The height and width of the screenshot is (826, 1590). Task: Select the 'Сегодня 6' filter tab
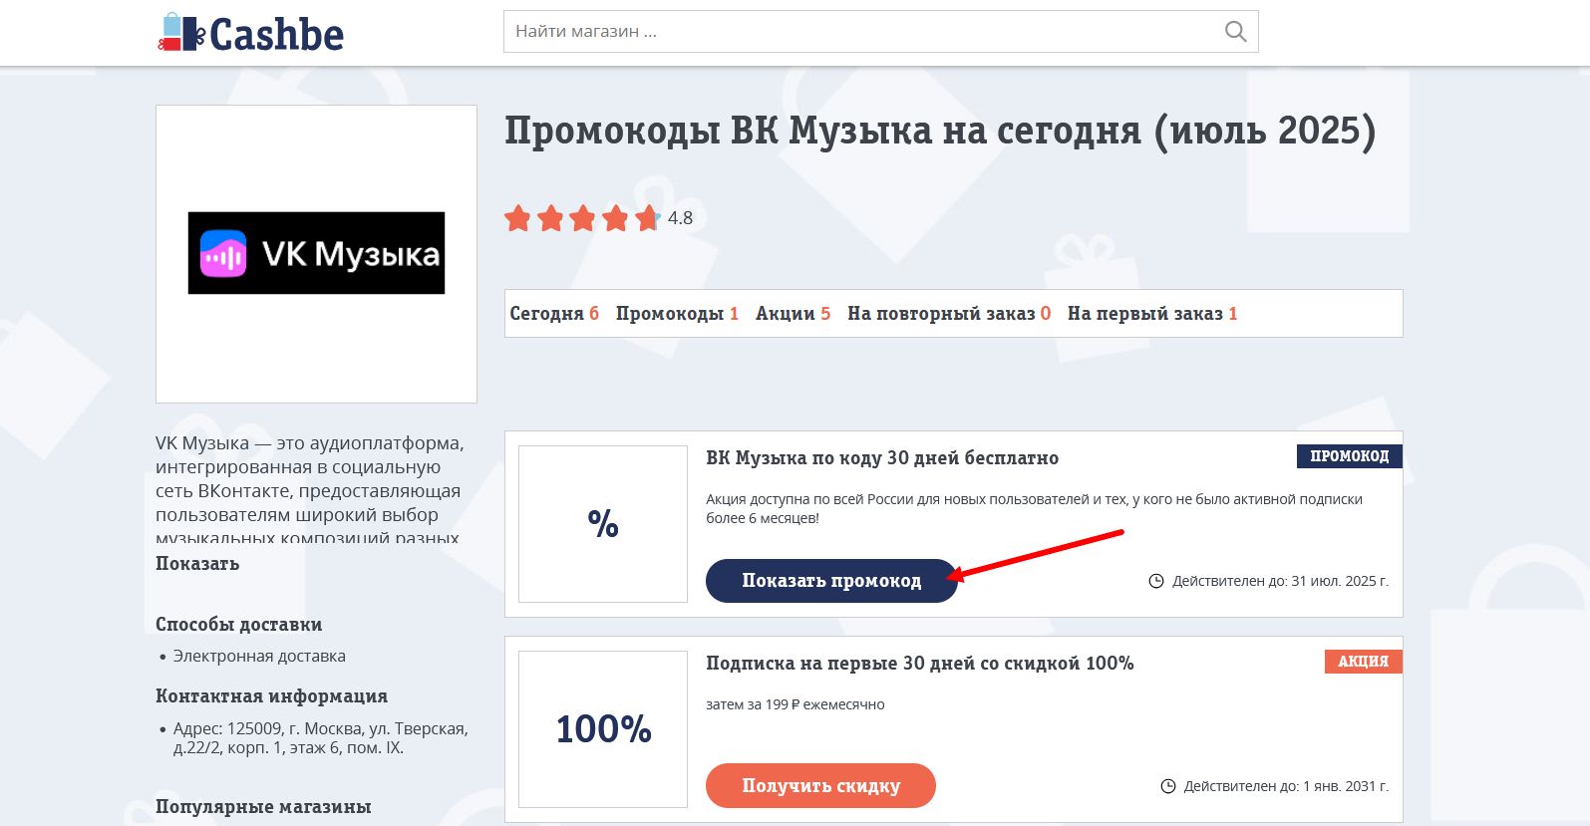pos(554,314)
